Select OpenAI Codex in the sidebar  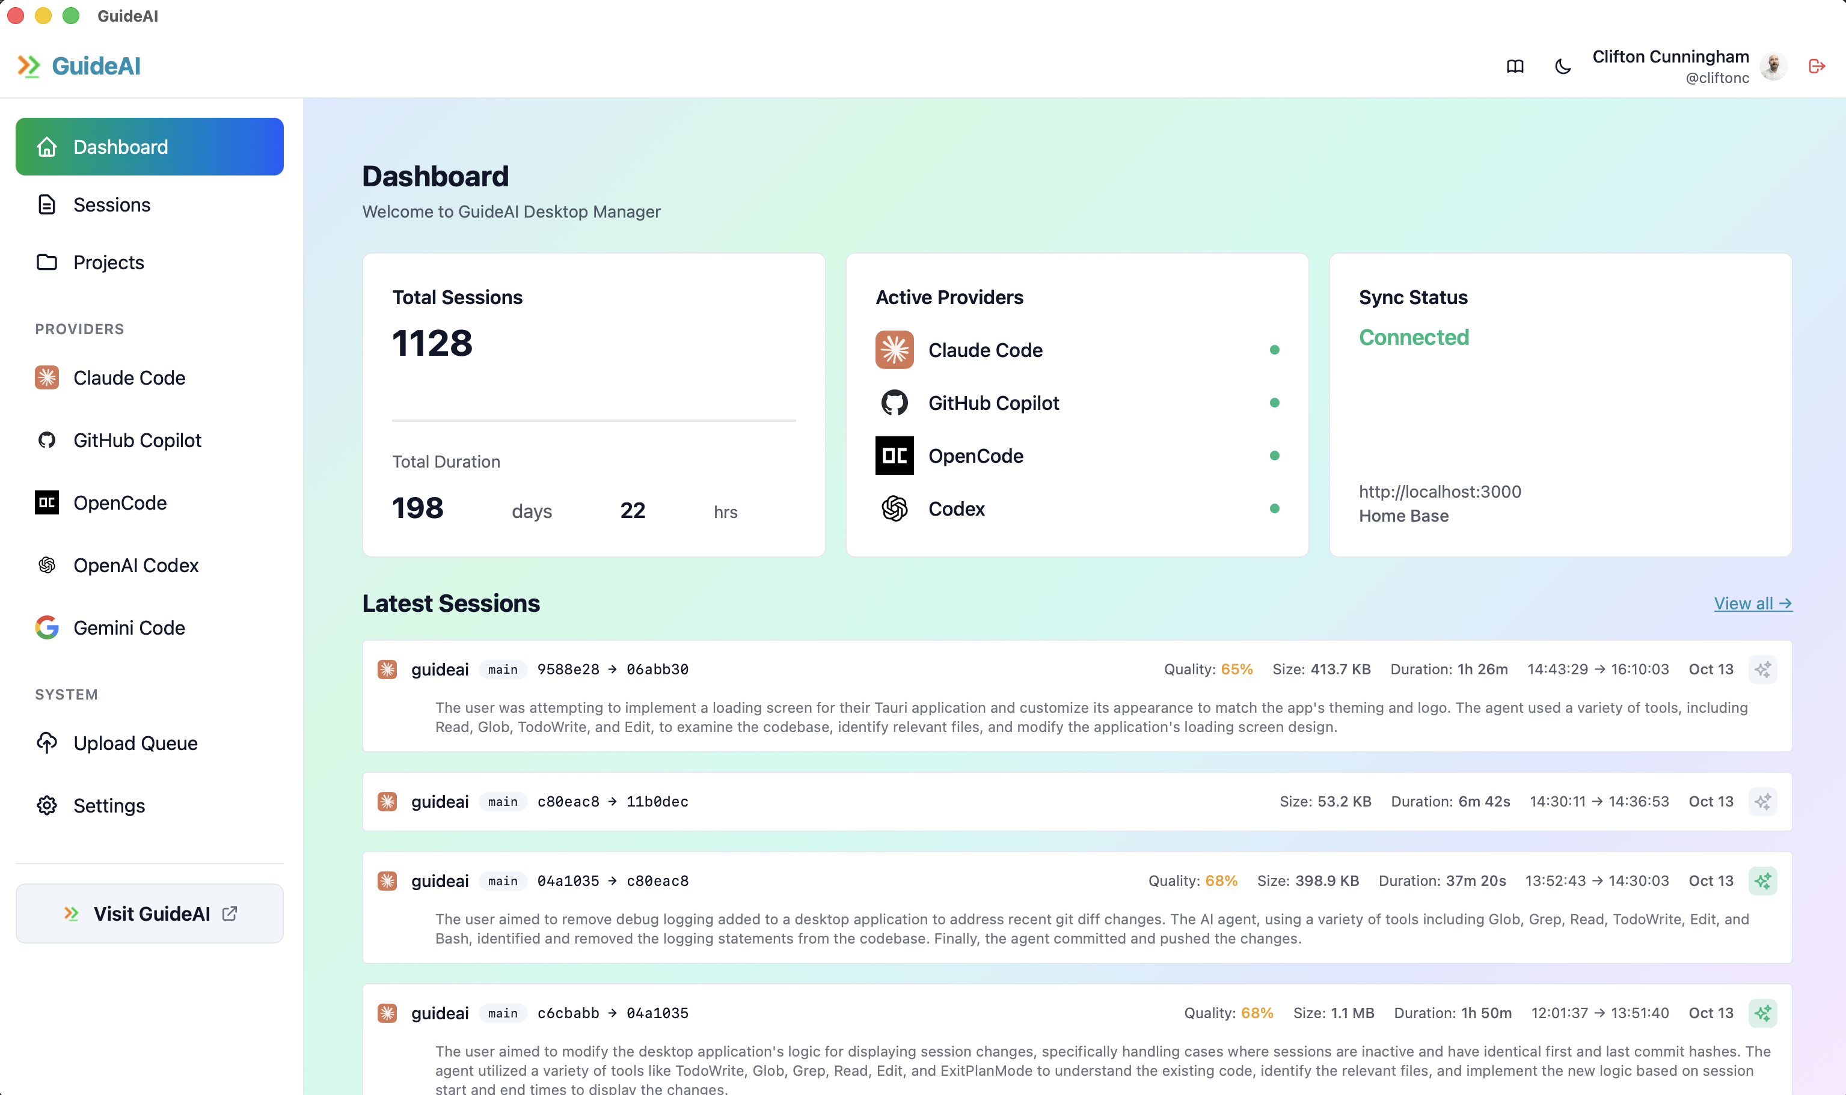(136, 565)
